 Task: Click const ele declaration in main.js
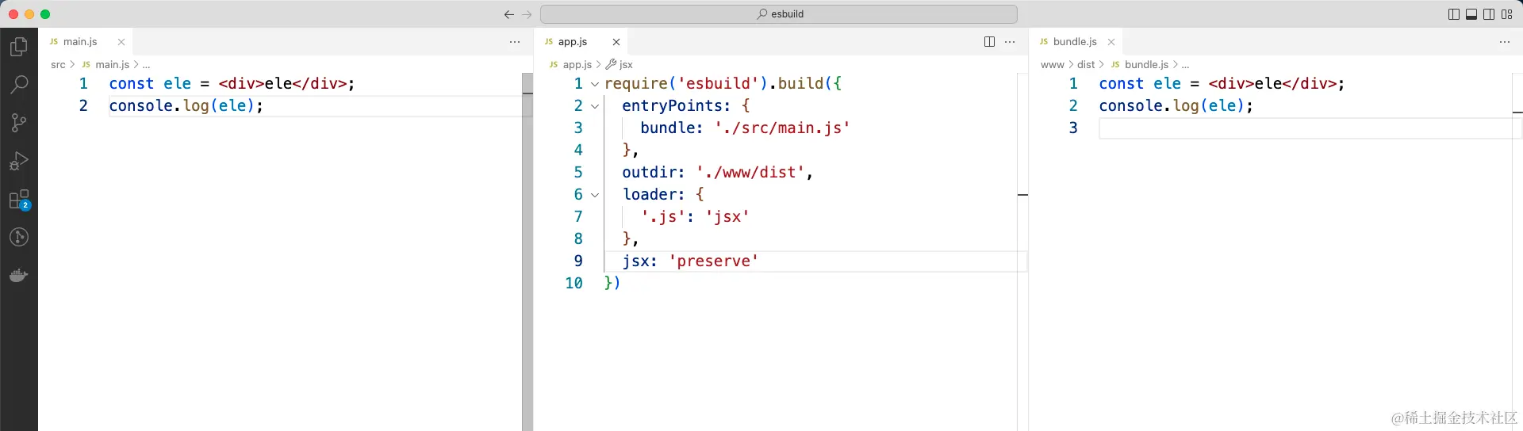(x=232, y=84)
